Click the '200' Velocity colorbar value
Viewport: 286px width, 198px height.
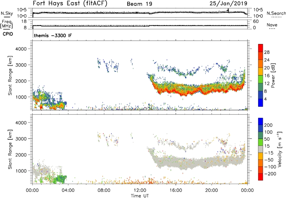[268, 125]
